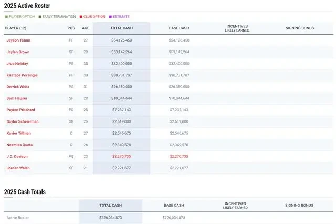Open Baylor Scheierman player page
The width and height of the screenshot is (336, 224).
(23, 121)
